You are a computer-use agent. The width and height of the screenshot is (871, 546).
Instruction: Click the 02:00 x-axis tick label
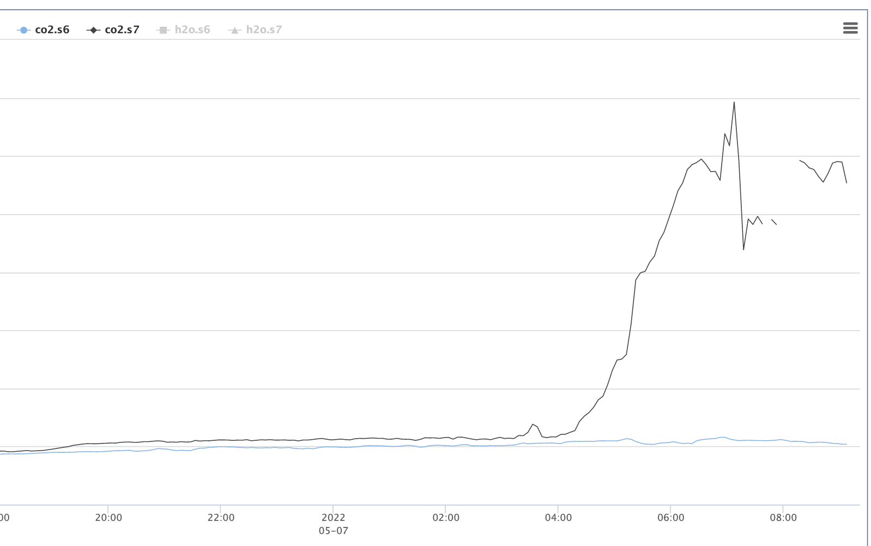coord(446,518)
